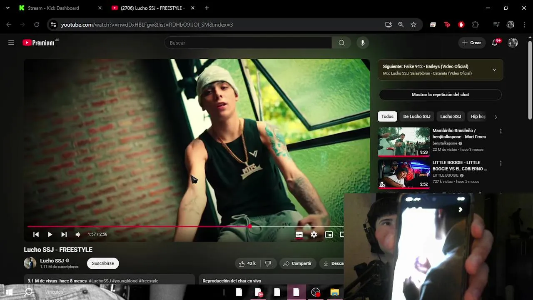Open YouTube notifications bell
Viewport: 533px width, 300px height.
(x=495, y=42)
